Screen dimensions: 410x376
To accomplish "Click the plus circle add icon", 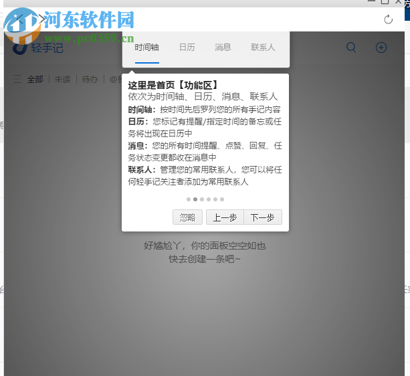I will (381, 48).
